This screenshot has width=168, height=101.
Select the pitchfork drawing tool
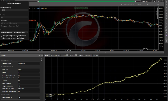(x=166, y=13)
